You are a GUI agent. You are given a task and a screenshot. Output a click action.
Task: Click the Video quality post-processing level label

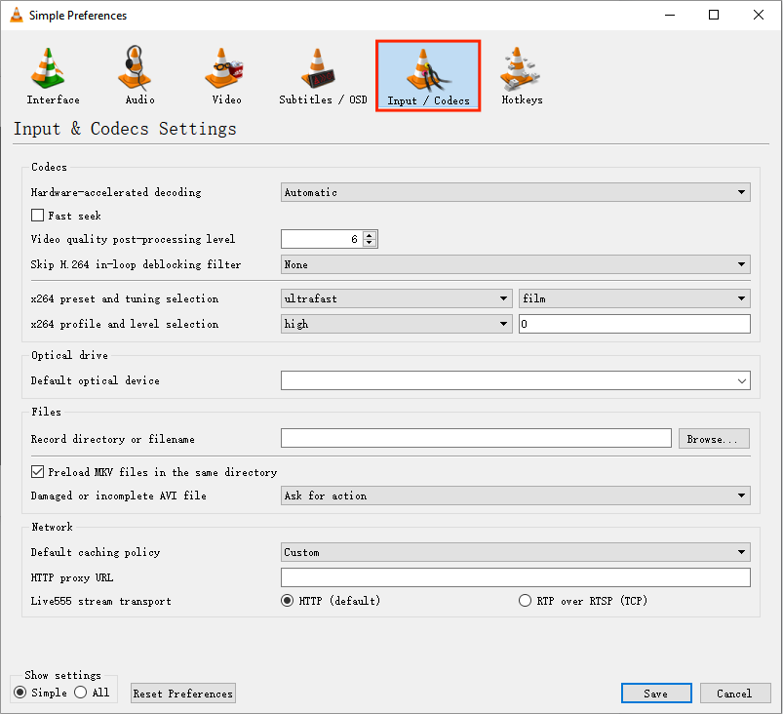coord(133,239)
